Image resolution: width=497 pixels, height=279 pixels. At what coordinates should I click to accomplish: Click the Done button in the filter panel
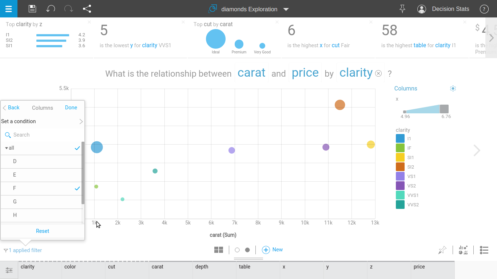click(71, 108)
